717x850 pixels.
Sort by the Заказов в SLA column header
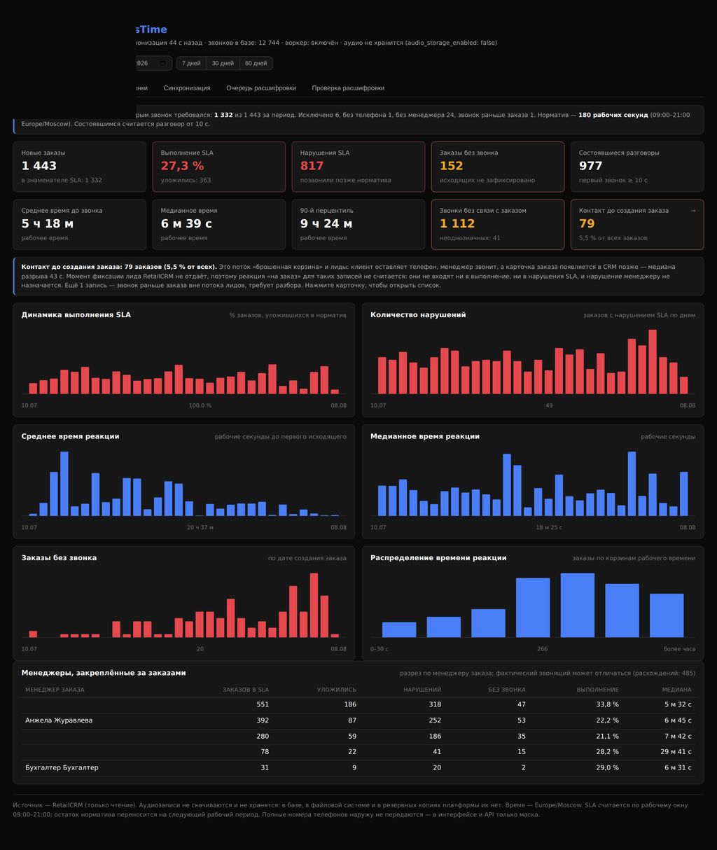point(246,690)
